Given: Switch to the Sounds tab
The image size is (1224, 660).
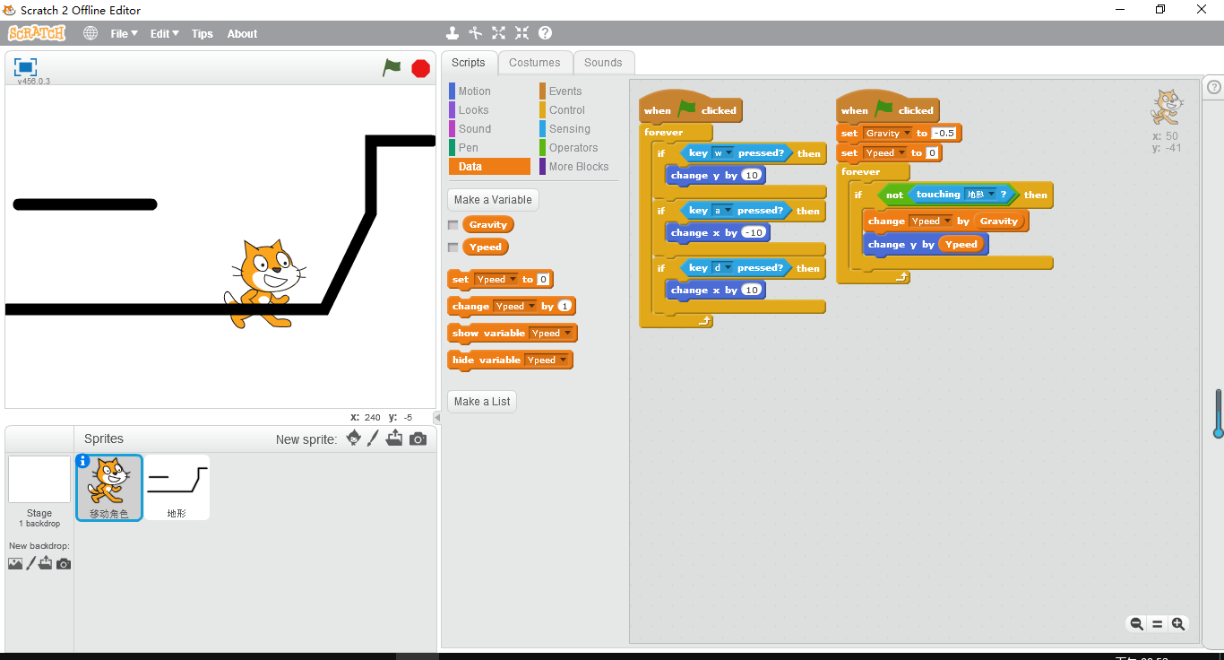Looking at the screenshot, I should click(x=603, y=63).
